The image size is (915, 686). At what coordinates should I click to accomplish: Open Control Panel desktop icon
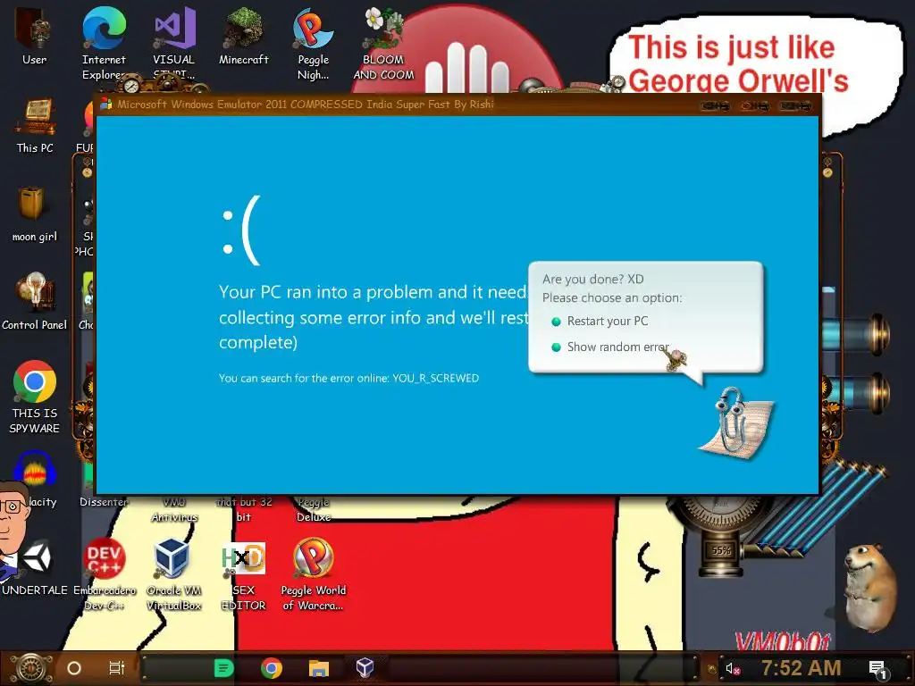pyautogui.click(x=35, y=302)
